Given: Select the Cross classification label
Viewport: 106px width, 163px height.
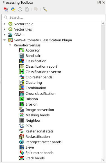Looking at the screenshot, I should point(40,94).
